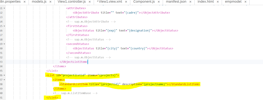Click gutter line number 23

(1, 62)
